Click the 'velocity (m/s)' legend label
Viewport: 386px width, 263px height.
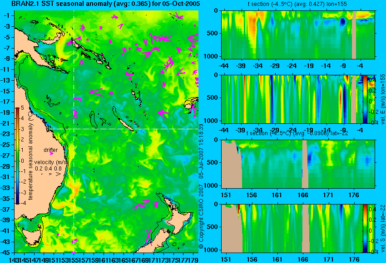(51, 162)
